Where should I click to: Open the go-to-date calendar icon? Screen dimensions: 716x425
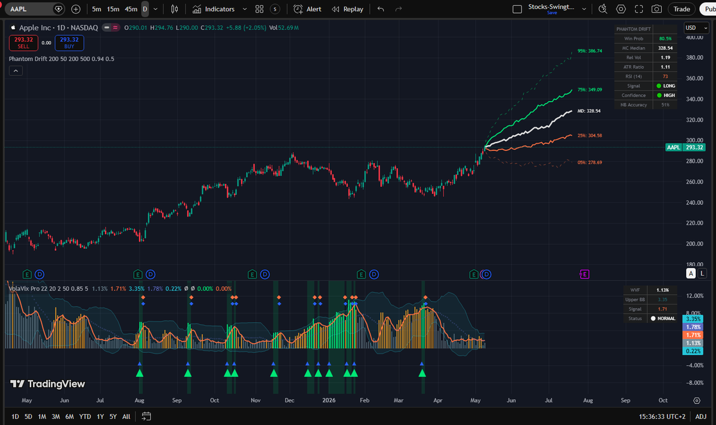point(146,417)
